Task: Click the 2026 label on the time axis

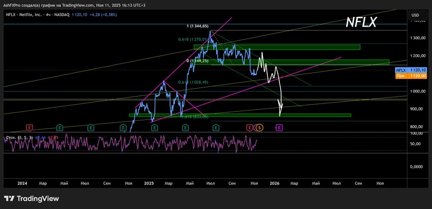Action: pyautogui.click(x=275, y=183)
